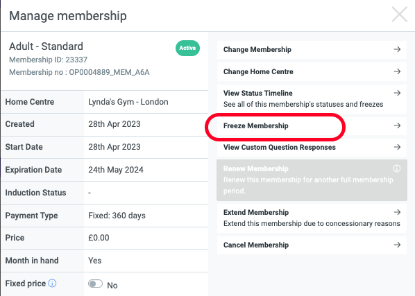
Task: Close the Manage membership dialog
Action: tap(399, 15)
